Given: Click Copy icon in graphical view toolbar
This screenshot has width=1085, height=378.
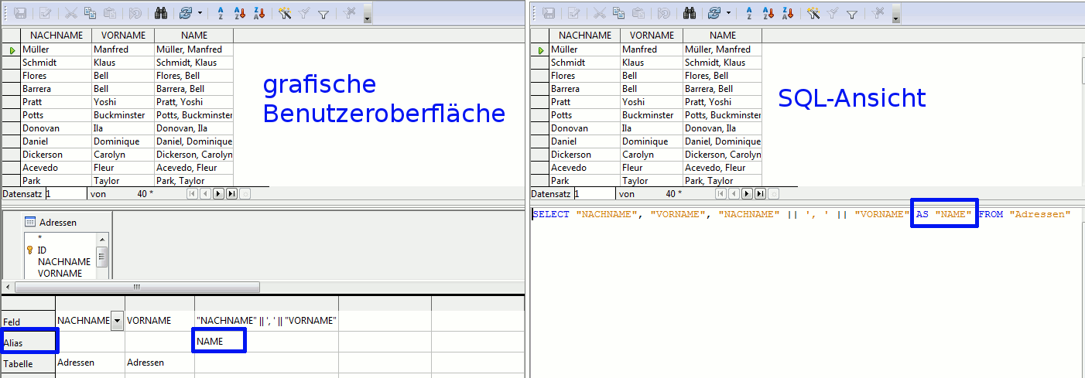Looking at the screenshot, I should tap(91, 13).
